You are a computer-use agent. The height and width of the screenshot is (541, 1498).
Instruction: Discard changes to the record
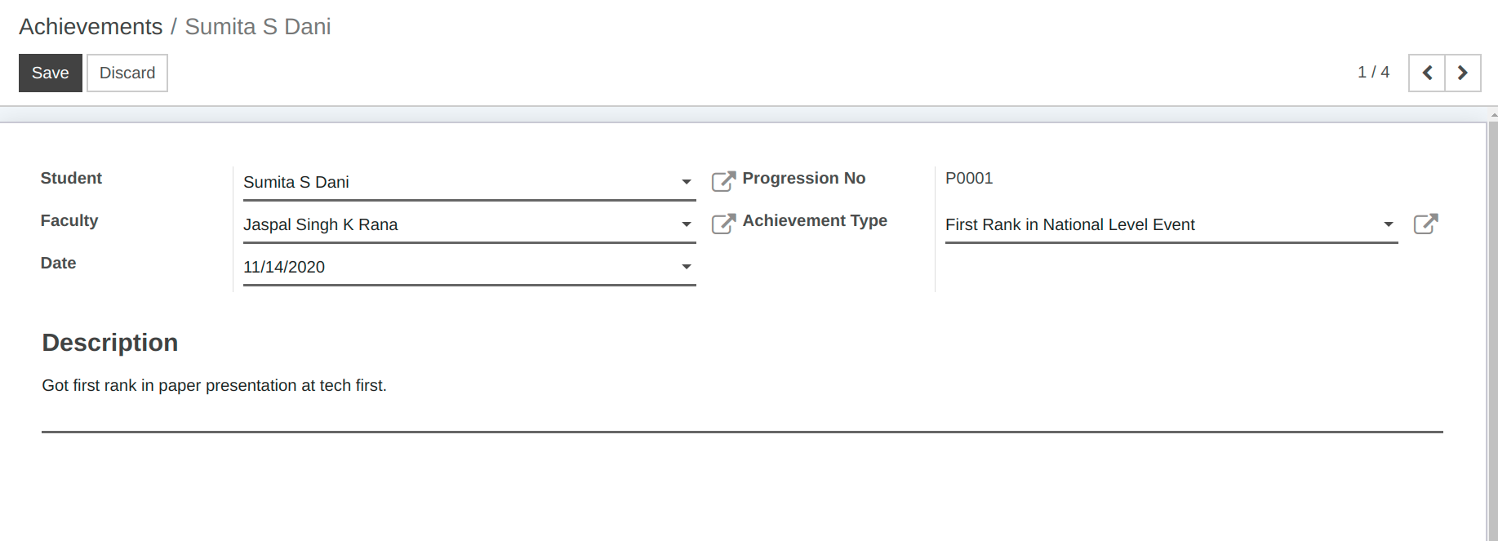tap(127, 73)
